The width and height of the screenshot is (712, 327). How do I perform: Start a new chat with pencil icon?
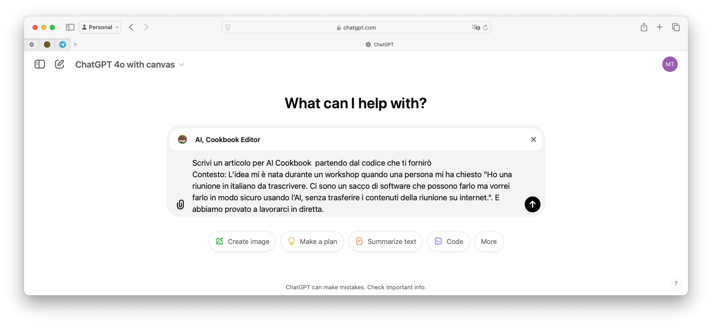coord(60,64)
